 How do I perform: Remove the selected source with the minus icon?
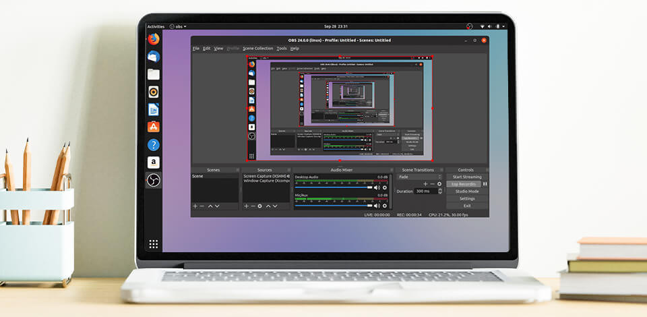coord(253,206)
